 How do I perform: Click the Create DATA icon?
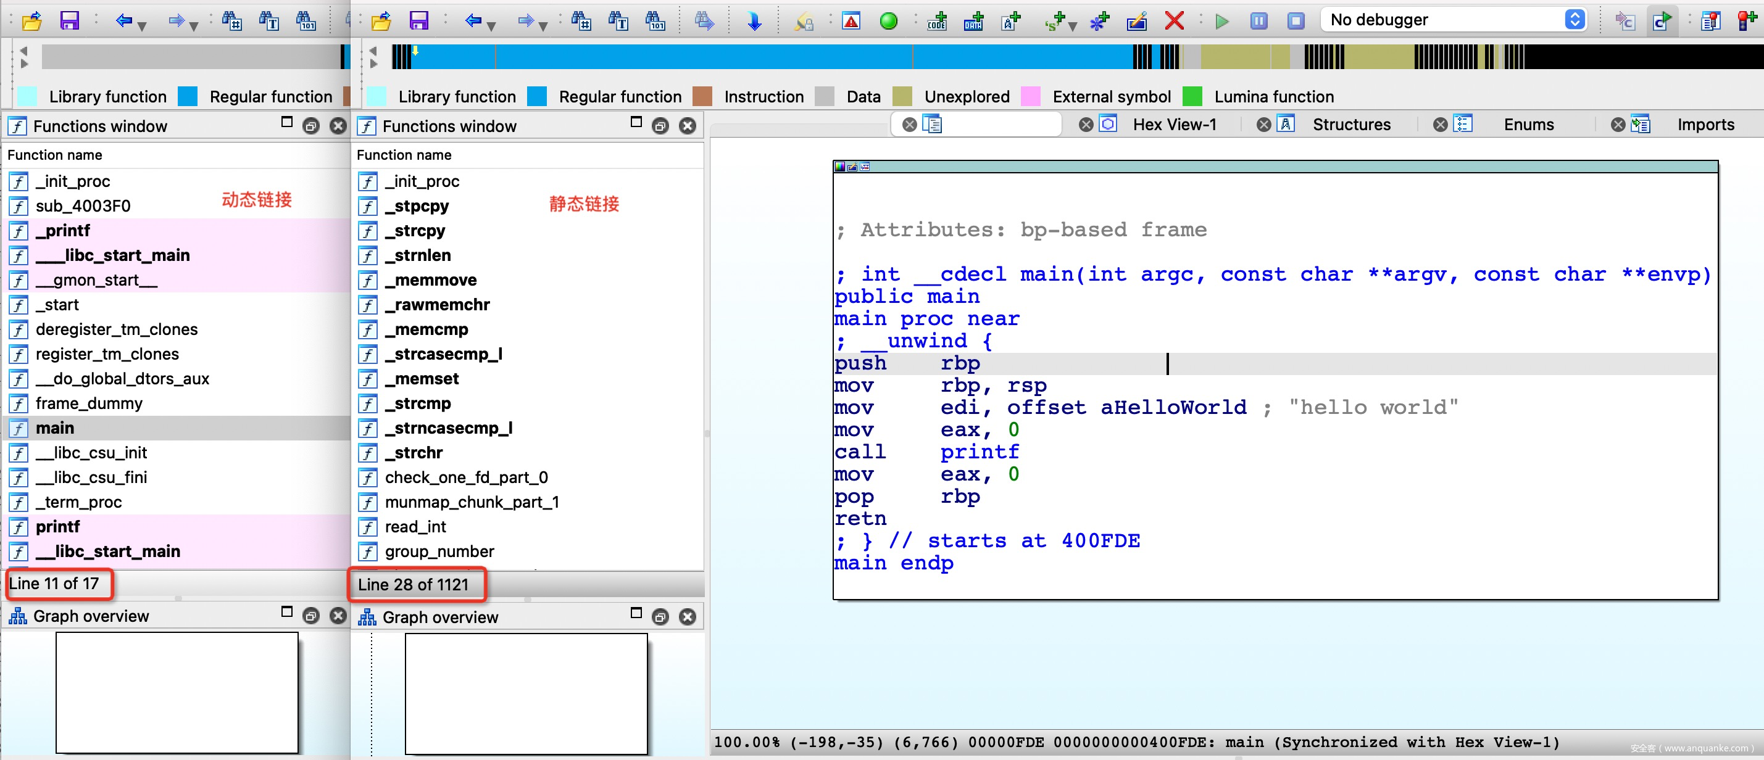tap(974, 20)
